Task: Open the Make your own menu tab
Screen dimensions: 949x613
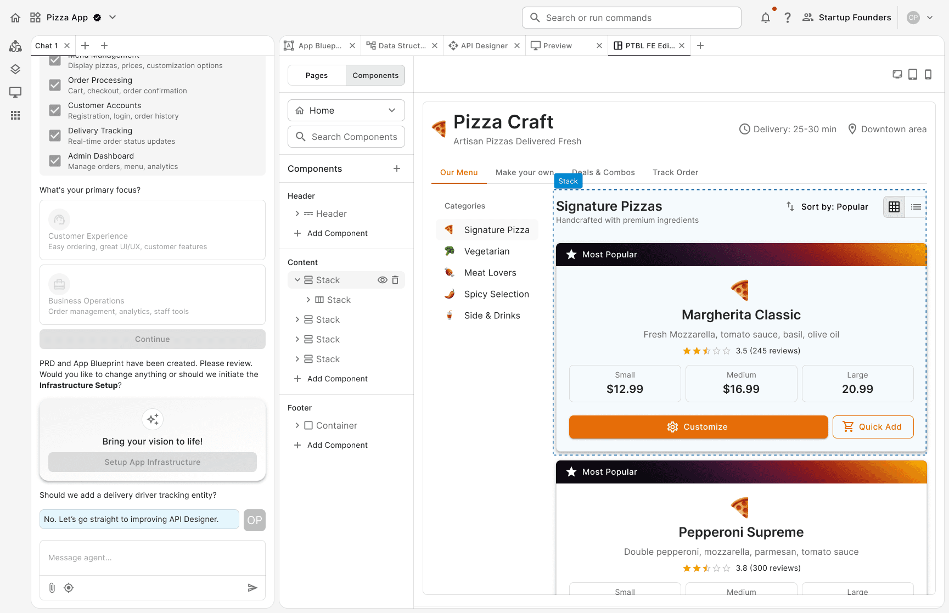Action: (x=525, y=172)
